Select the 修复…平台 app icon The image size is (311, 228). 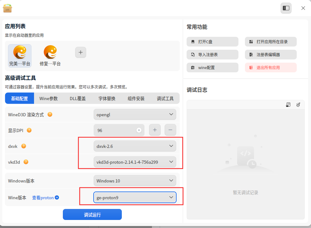(x=50, y=56)
